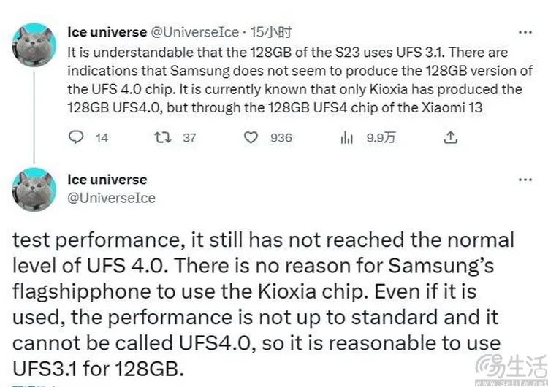Screen dimensions: 548x387
Task: Click the reply speech bubble icon
Action: 75,137
